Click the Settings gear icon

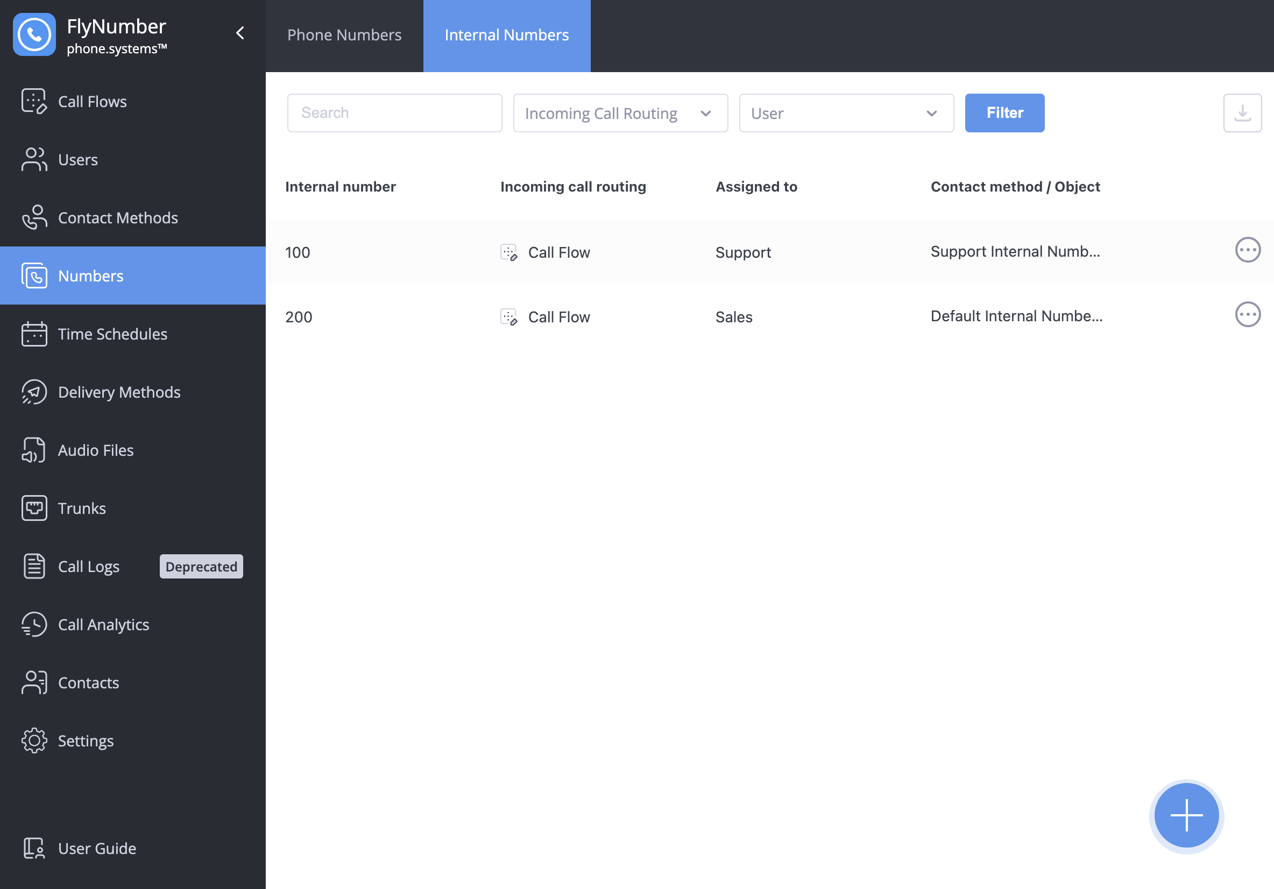(34, 741)
